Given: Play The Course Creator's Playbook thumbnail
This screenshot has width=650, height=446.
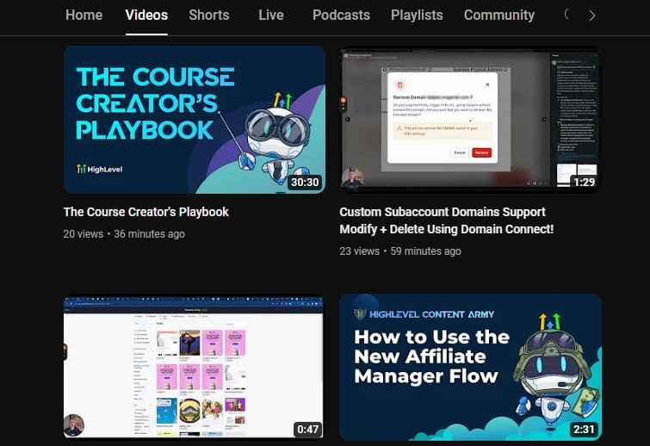Looking at the screenshot, I should click(195, 120).
